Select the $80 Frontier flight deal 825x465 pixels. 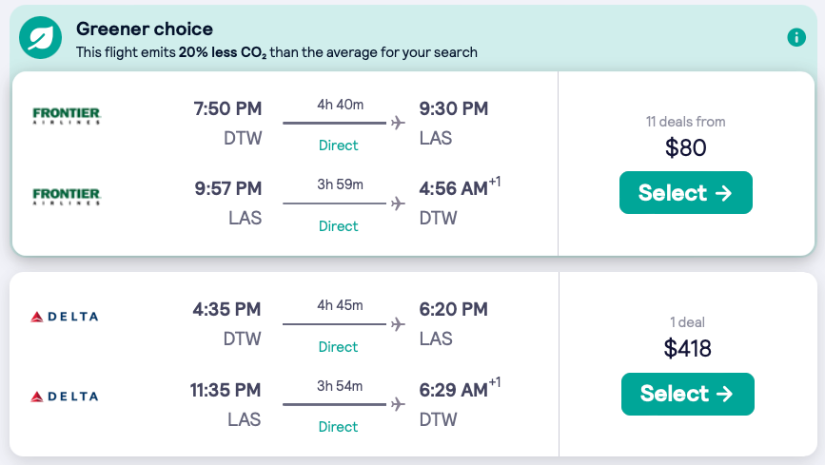(685, 193)
